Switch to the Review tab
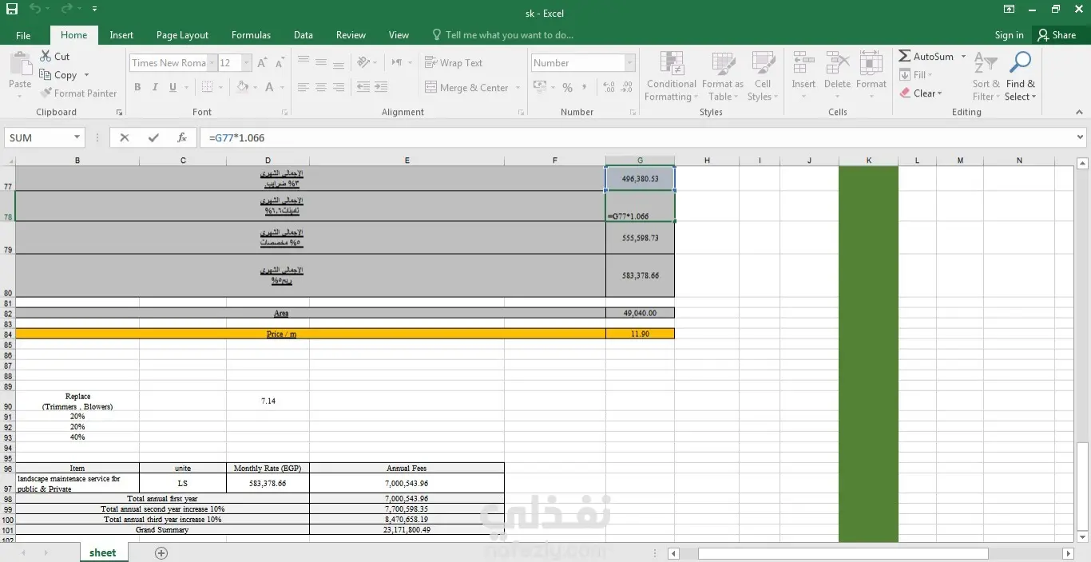 (x=351, y=35)
